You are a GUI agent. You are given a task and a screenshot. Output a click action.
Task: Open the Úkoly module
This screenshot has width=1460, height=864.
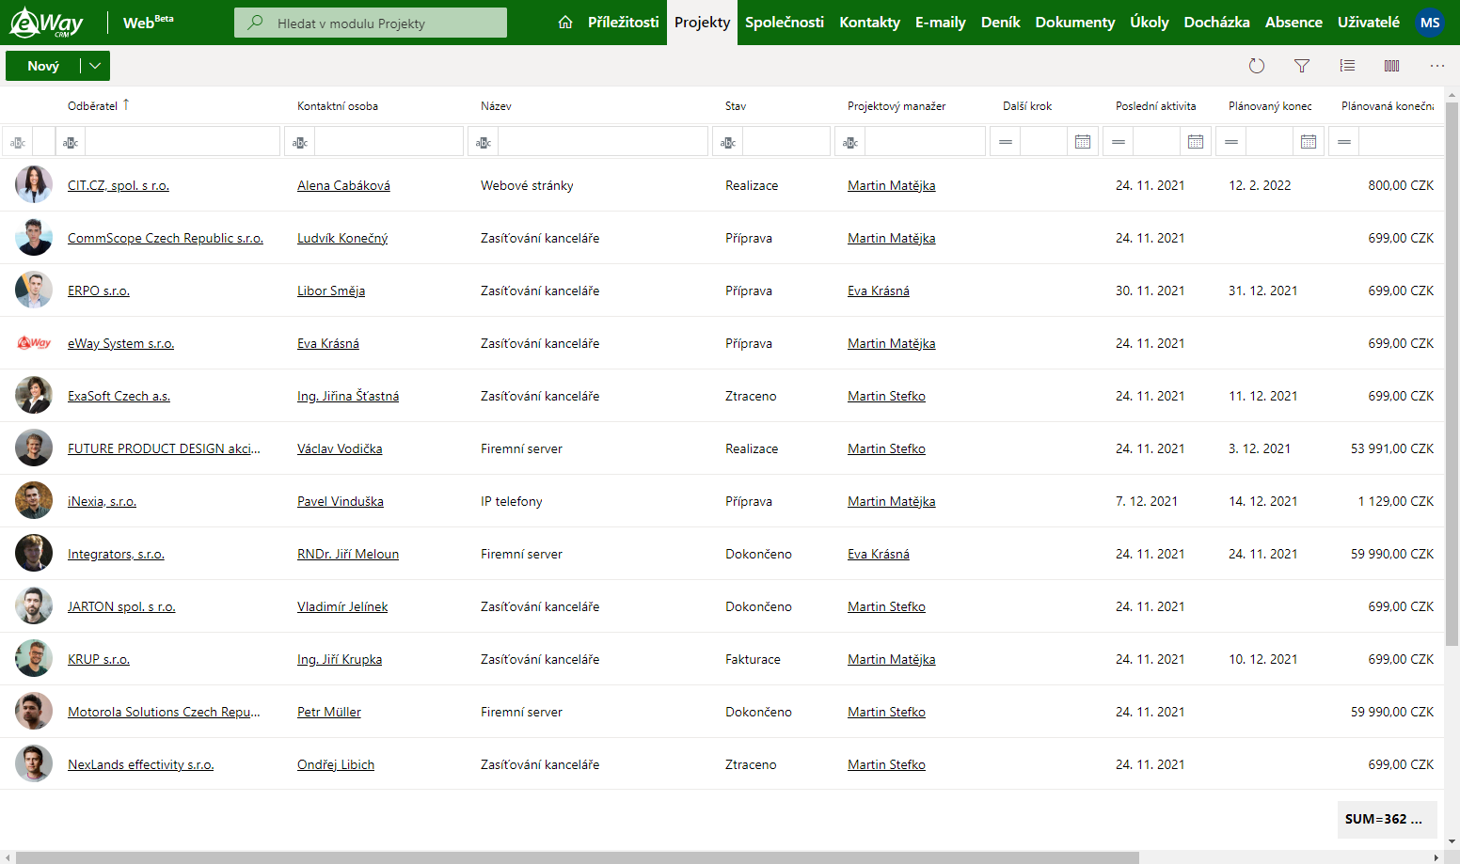pyautogui.click(x=1150, y=23)
